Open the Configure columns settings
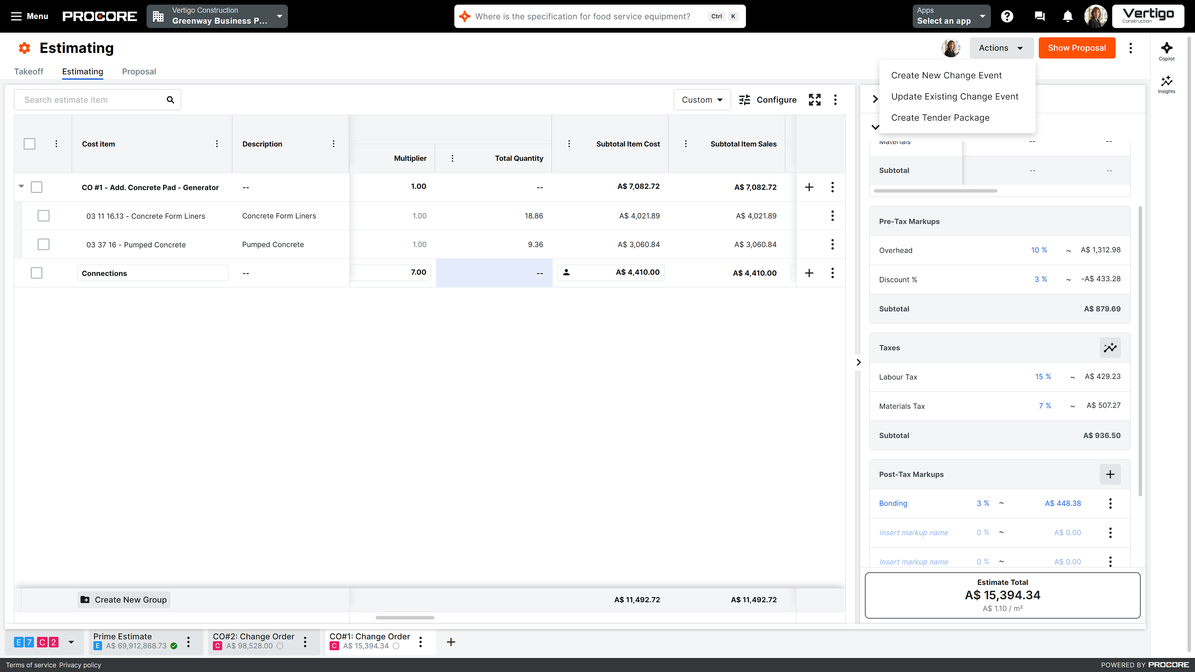1195x672 pixels. [768, 99]
